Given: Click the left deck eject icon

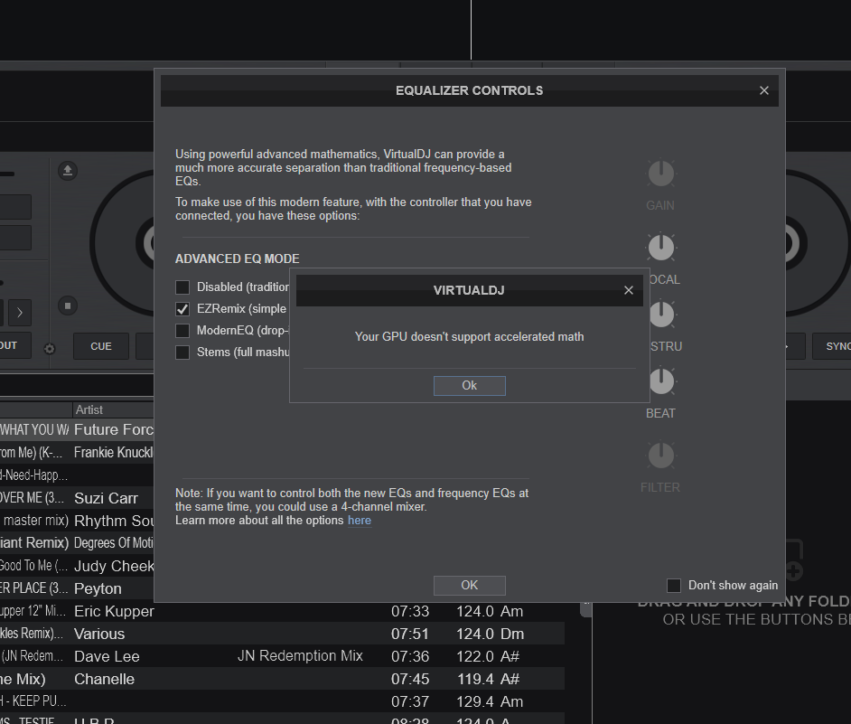Looking at the screenshot, I should pos(68,171).
